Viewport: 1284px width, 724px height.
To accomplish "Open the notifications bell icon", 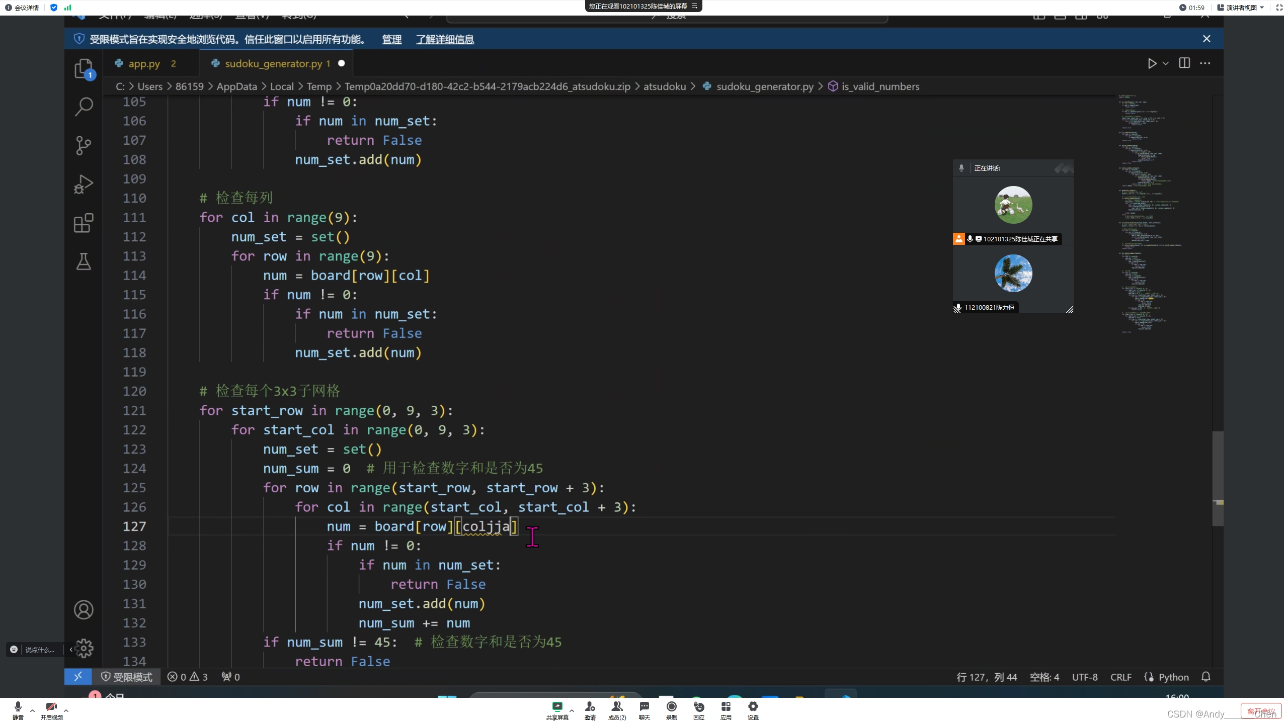I will pyautogui.click(x=1206, y=677).
